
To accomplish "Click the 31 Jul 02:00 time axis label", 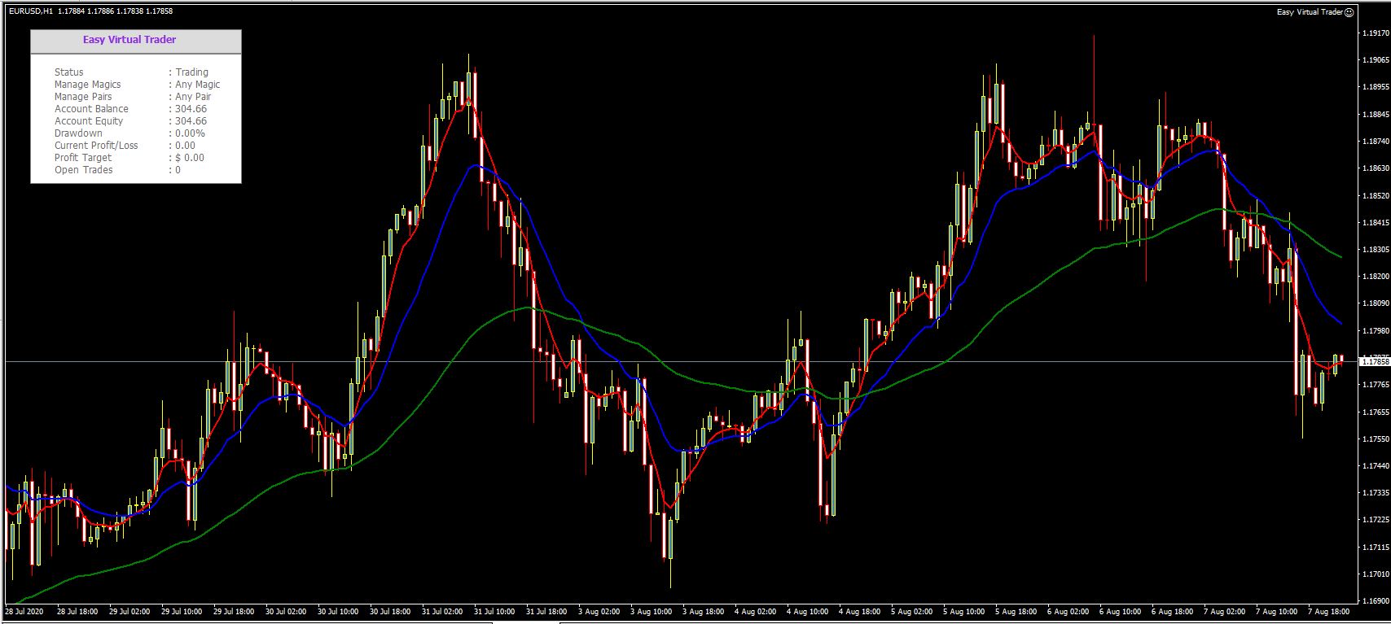I will click(x=442, y=611).
